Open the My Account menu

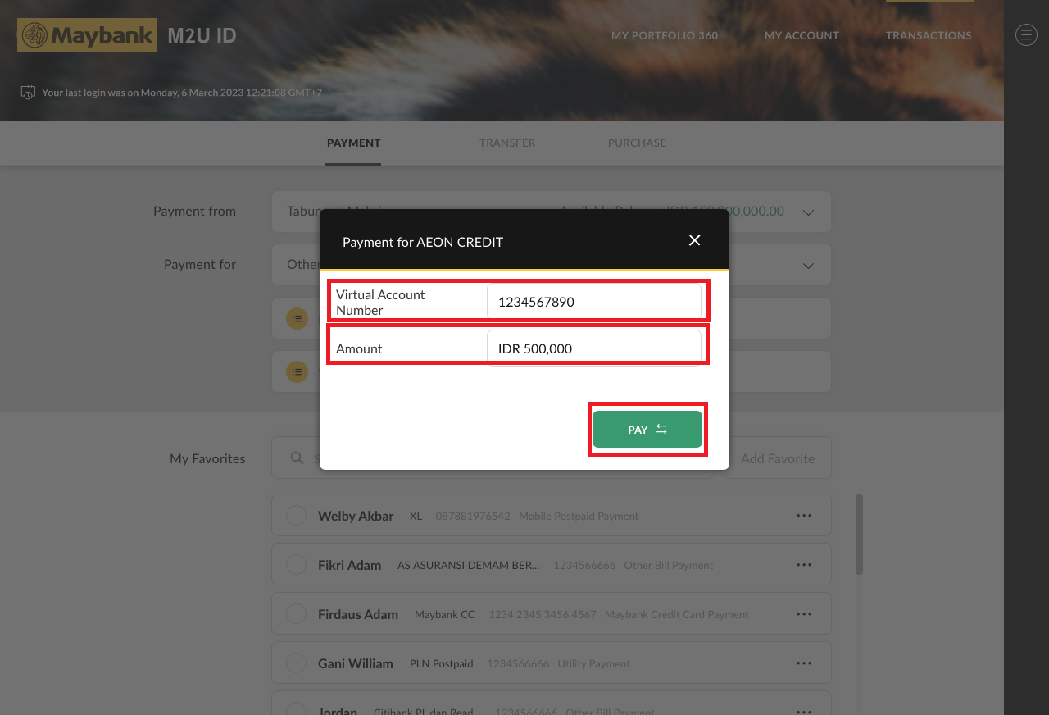pyautogui.click(x=802, y=35)
